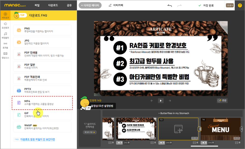Open the 공유 menu
This screenshot has width=245, height=149.
(x=69, y=5)
